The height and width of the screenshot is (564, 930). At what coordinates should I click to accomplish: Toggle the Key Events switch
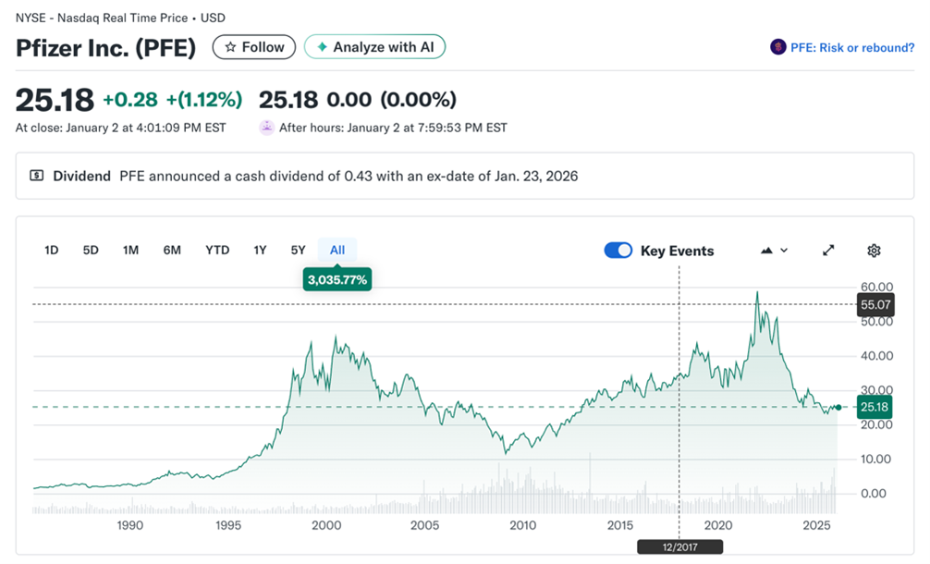pos(618,251)
